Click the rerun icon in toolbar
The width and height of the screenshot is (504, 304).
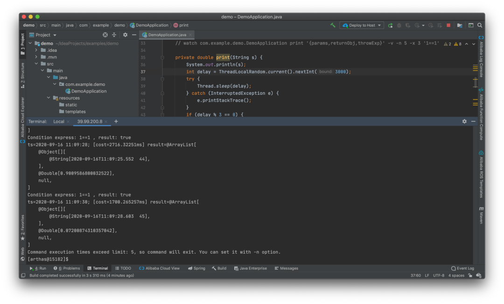(390, 25)
